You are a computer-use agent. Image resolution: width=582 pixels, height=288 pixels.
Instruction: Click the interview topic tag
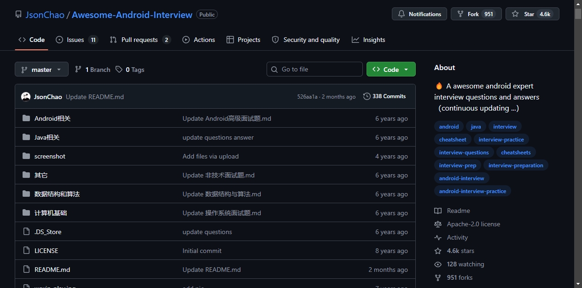click(505, 127)
